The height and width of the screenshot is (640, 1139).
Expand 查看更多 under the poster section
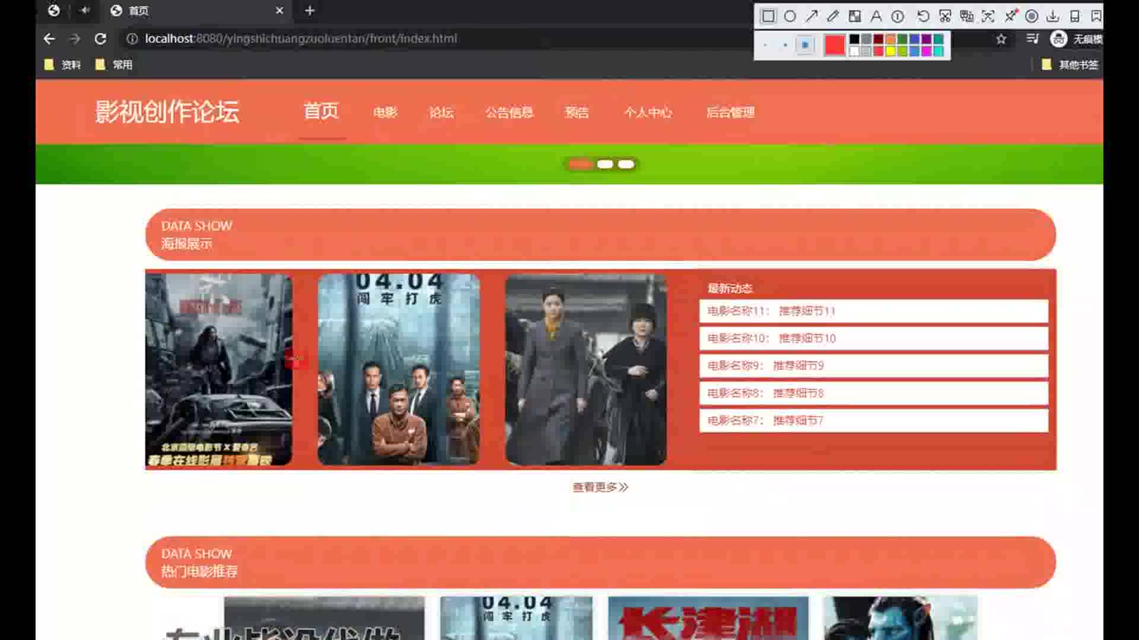pyautogui.click(x=600, y=487)
